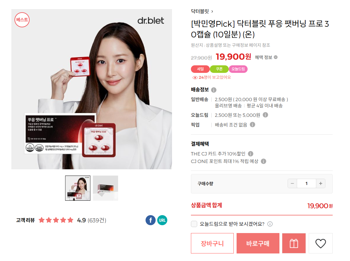Screen dimensions: 350x261
Task: Buy now with 바로구매 button
Action: 258,243
